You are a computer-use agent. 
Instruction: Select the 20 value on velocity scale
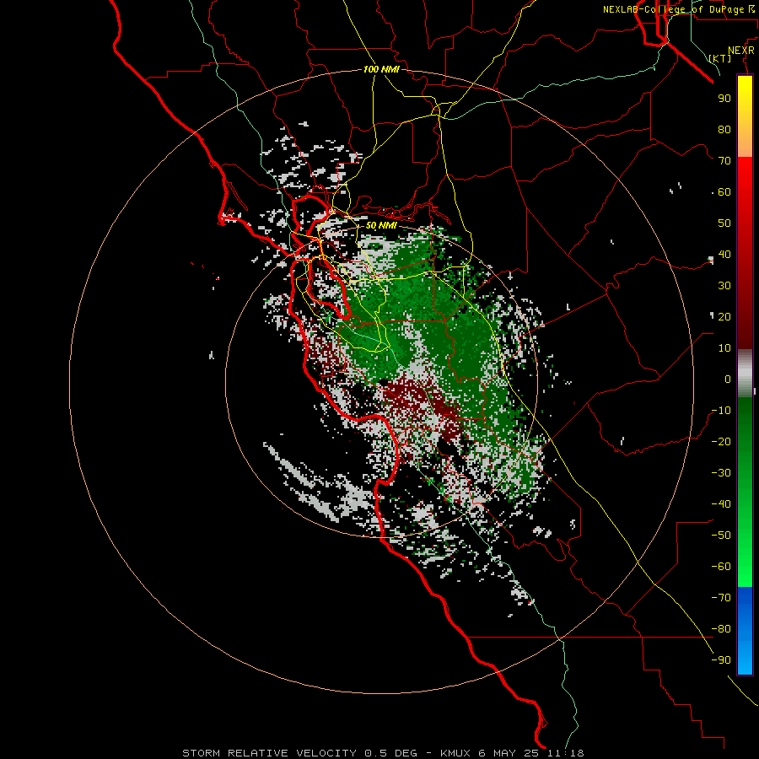[724, 316]
